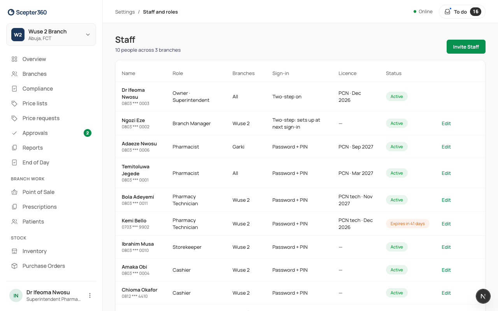Click the Inventory store icon
Image resolution: width=498 pixels, height=311 pixels.
coord(14,251)
